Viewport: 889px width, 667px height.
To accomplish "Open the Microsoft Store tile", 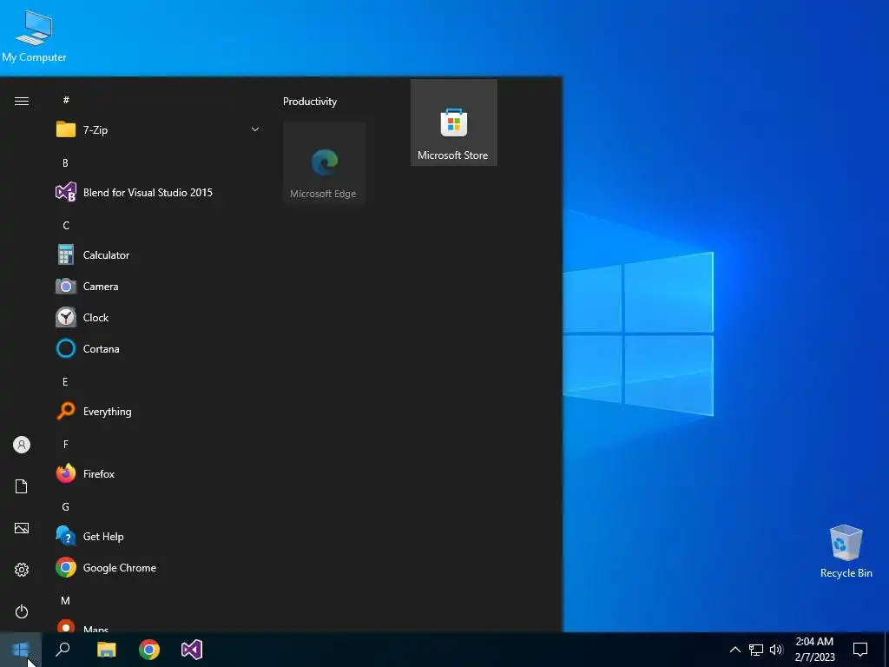I will click(x=453, y=123).
